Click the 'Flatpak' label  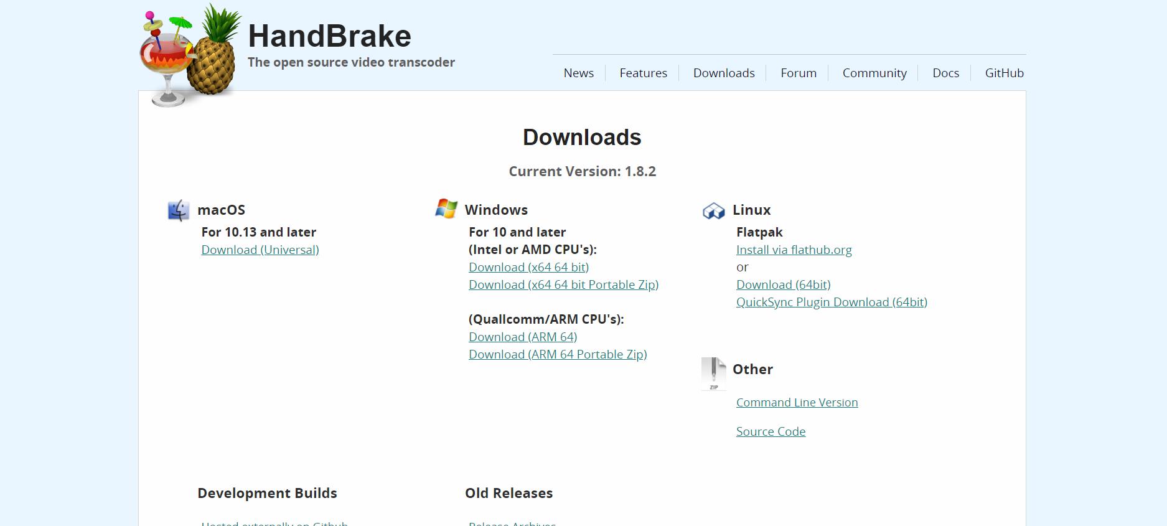point(760,232)
